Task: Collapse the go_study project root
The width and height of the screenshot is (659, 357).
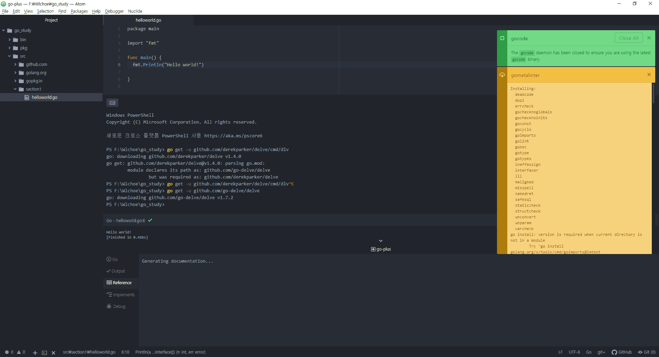Action: tap(3, 31)
